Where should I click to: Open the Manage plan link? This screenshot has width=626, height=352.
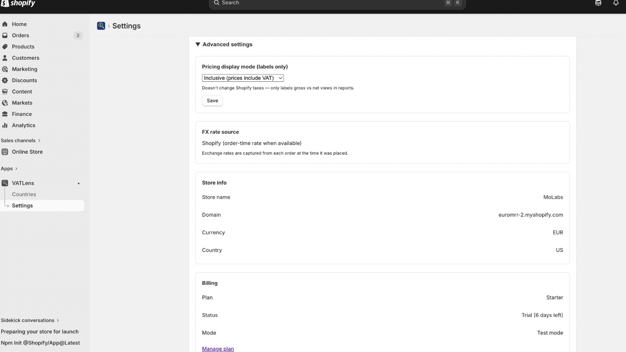218,348
